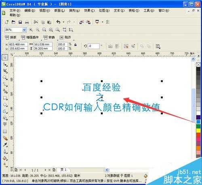Image resolution: width=202 pixels, height=185 pixels.
Task: Choose the Text tool in toolbox
Action: (x=5, y=124)
